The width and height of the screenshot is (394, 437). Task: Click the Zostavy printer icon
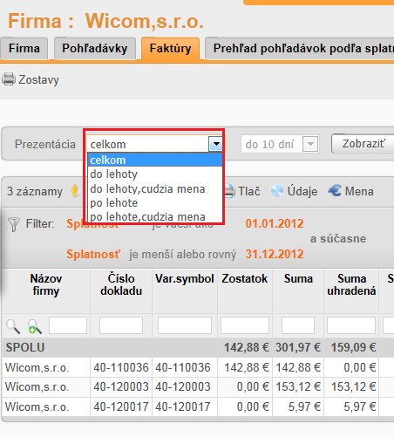tap(9, 79)
